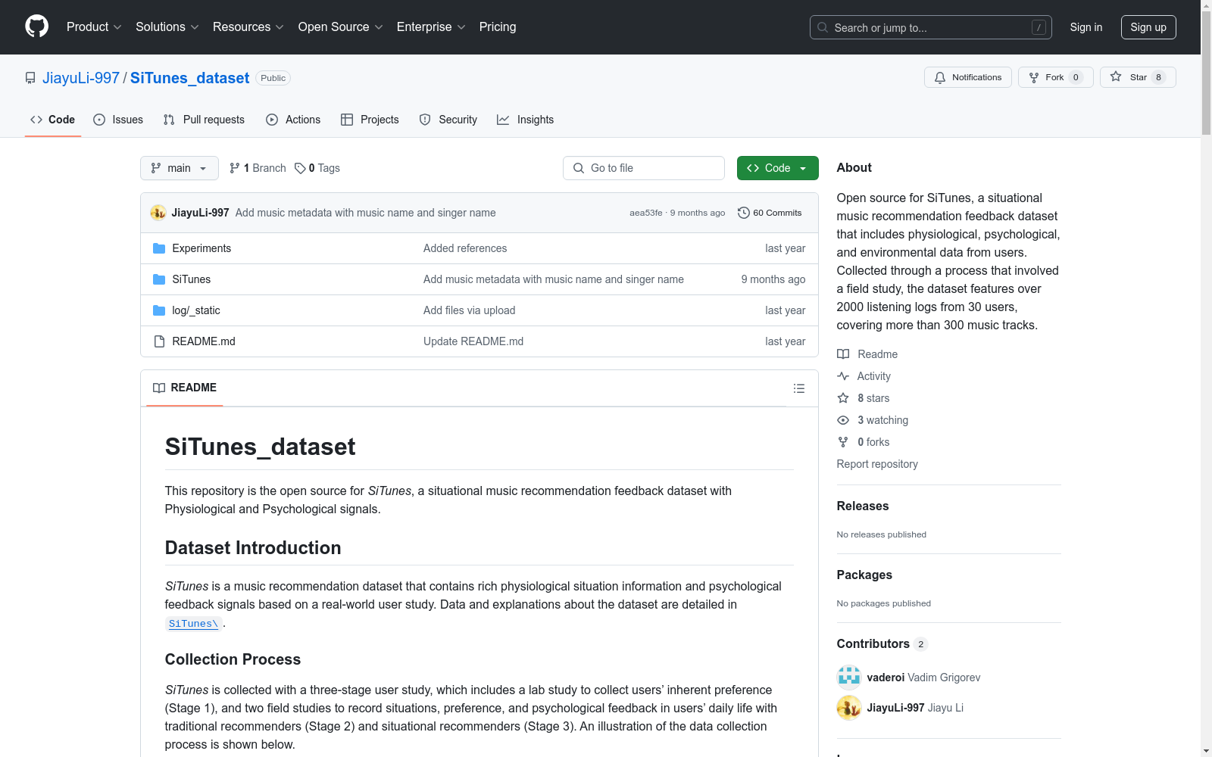Image resolution: width=1212 pixels, height=757 pixels.
Task: Open the Releases heading link
Action: (863, 506)
